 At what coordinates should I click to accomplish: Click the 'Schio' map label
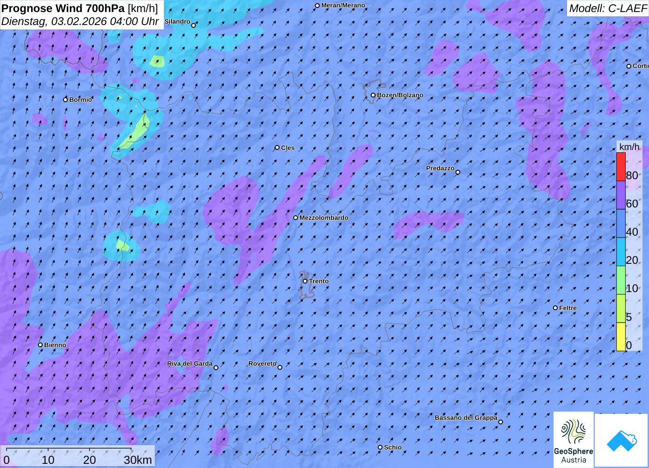coord(393,447)
